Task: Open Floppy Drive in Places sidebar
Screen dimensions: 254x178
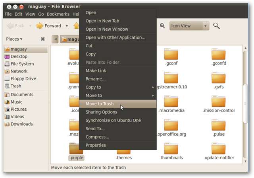Action: 25,78
